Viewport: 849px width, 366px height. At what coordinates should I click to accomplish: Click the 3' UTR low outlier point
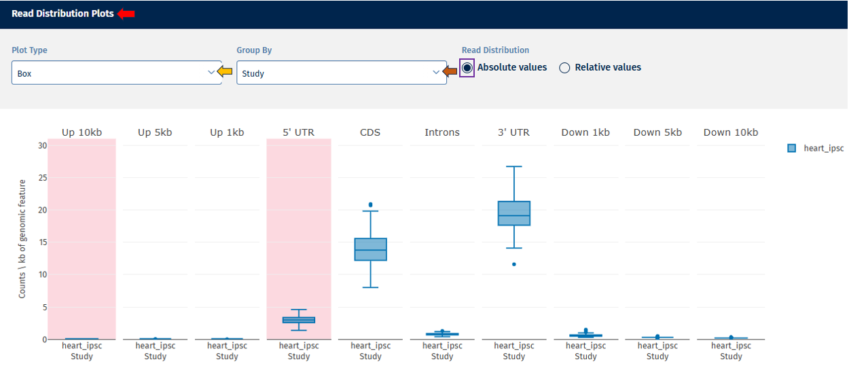(x=514, y=264)
